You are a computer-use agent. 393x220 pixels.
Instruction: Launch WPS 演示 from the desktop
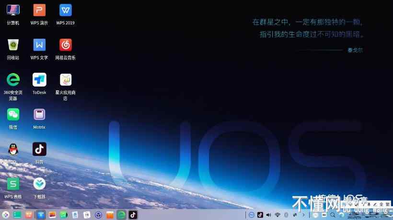[39, 10]
